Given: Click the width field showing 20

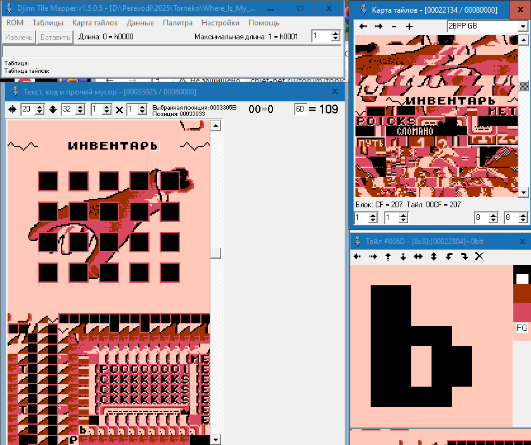Looking at the screenshot, I should 28,110.
